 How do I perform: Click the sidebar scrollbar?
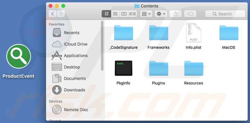(x=102, y=46)
